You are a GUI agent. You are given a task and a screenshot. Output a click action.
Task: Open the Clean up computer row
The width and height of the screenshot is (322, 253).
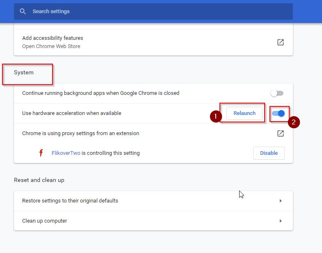click(153, 221)
